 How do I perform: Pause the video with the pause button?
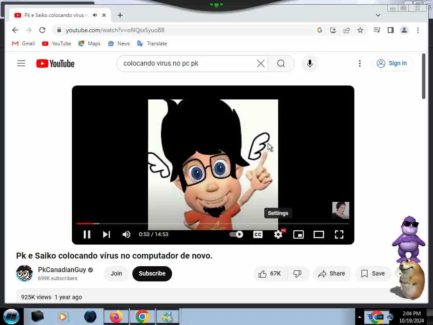click(x=87, y=234)
